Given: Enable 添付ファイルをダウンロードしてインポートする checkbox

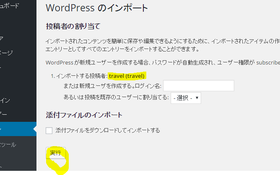Looking at the screenshot, I should tap(49, 131).
